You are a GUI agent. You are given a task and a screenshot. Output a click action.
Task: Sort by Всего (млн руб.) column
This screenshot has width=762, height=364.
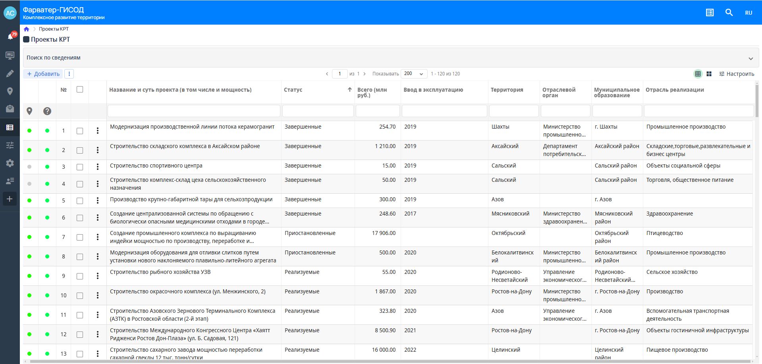click(372, 92)
